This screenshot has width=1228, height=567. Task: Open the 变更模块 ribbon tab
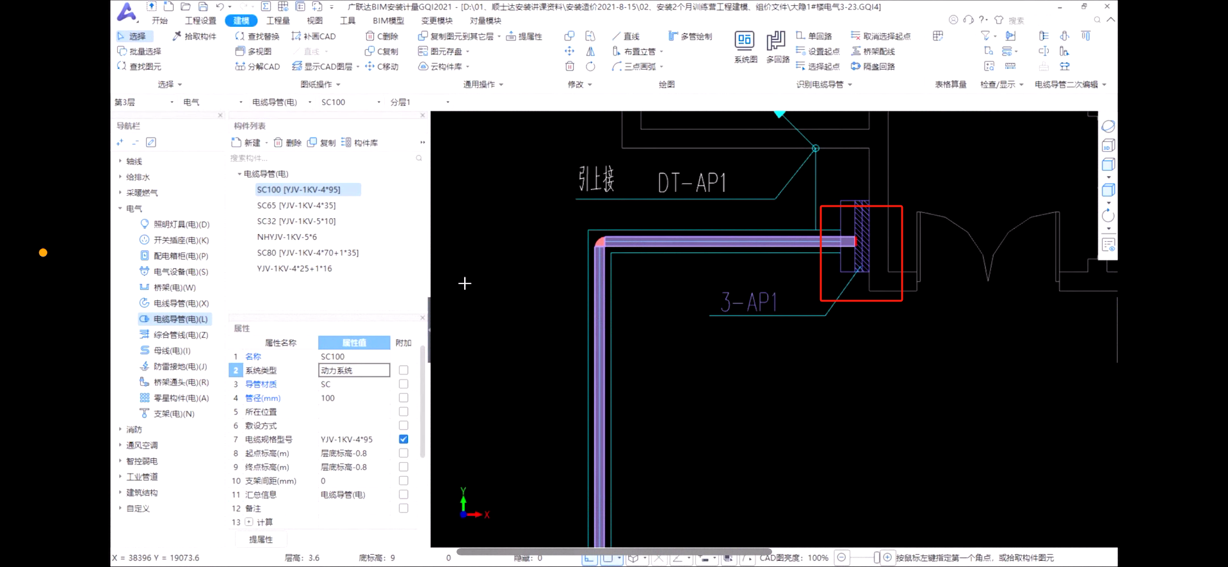point(437,21)
